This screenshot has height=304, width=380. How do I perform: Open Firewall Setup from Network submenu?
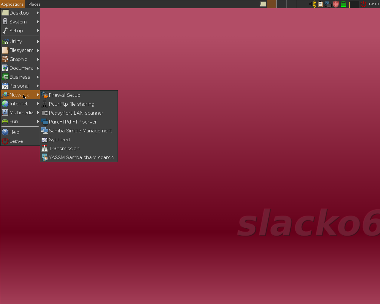(x=79, y=95)
